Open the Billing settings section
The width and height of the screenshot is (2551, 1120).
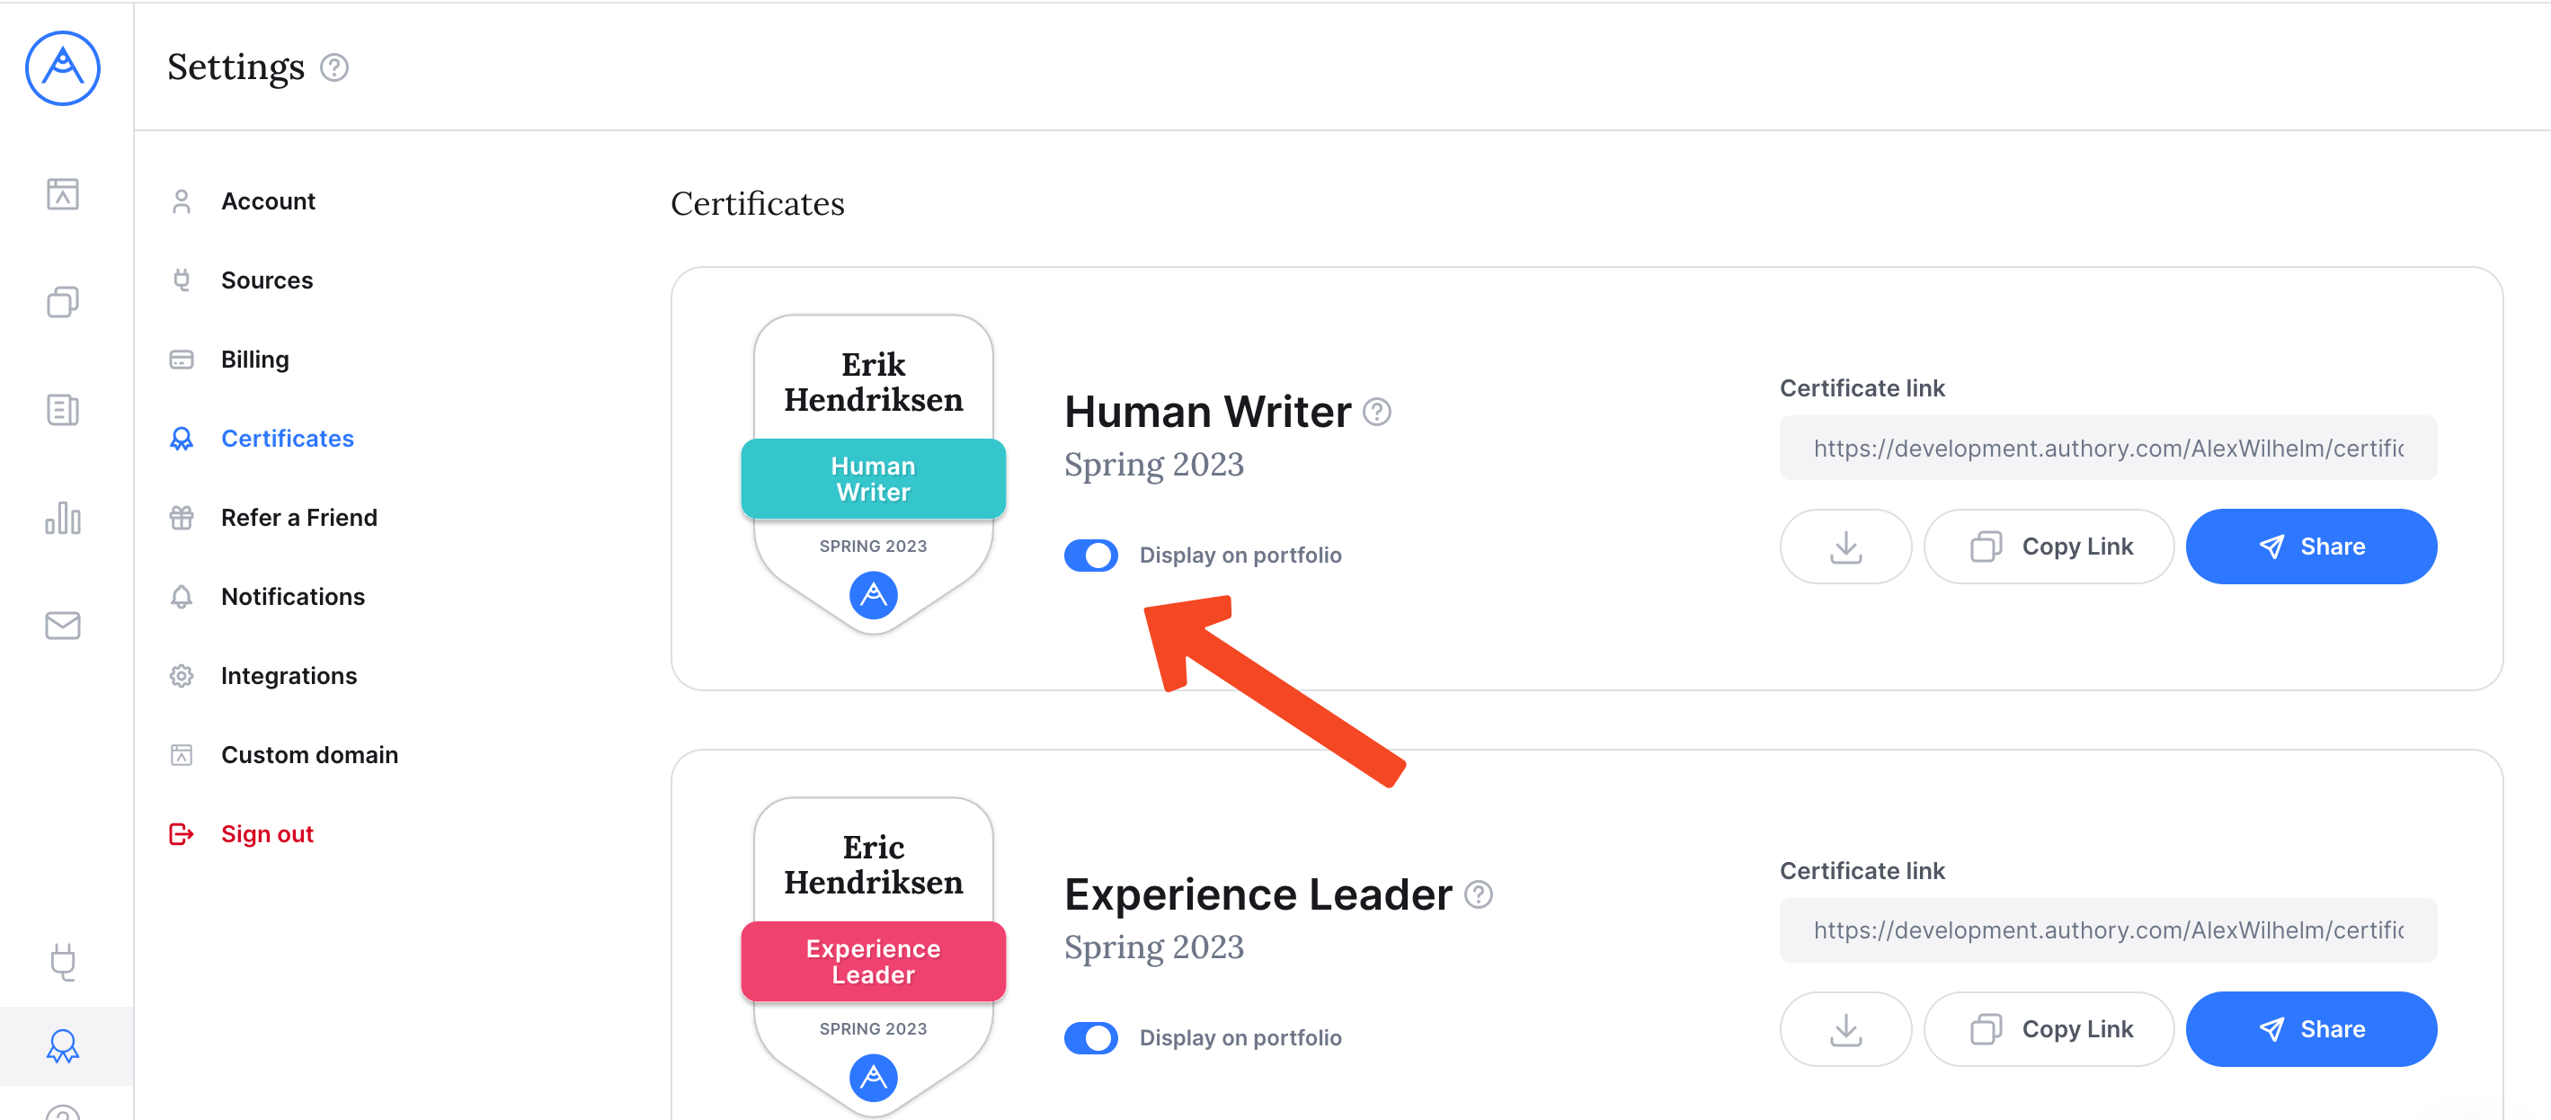254,360
